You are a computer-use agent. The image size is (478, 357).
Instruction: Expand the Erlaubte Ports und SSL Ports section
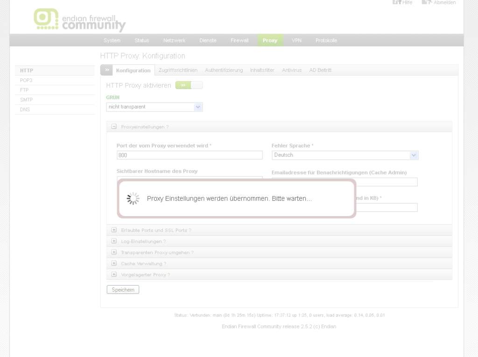pos(114,230)
